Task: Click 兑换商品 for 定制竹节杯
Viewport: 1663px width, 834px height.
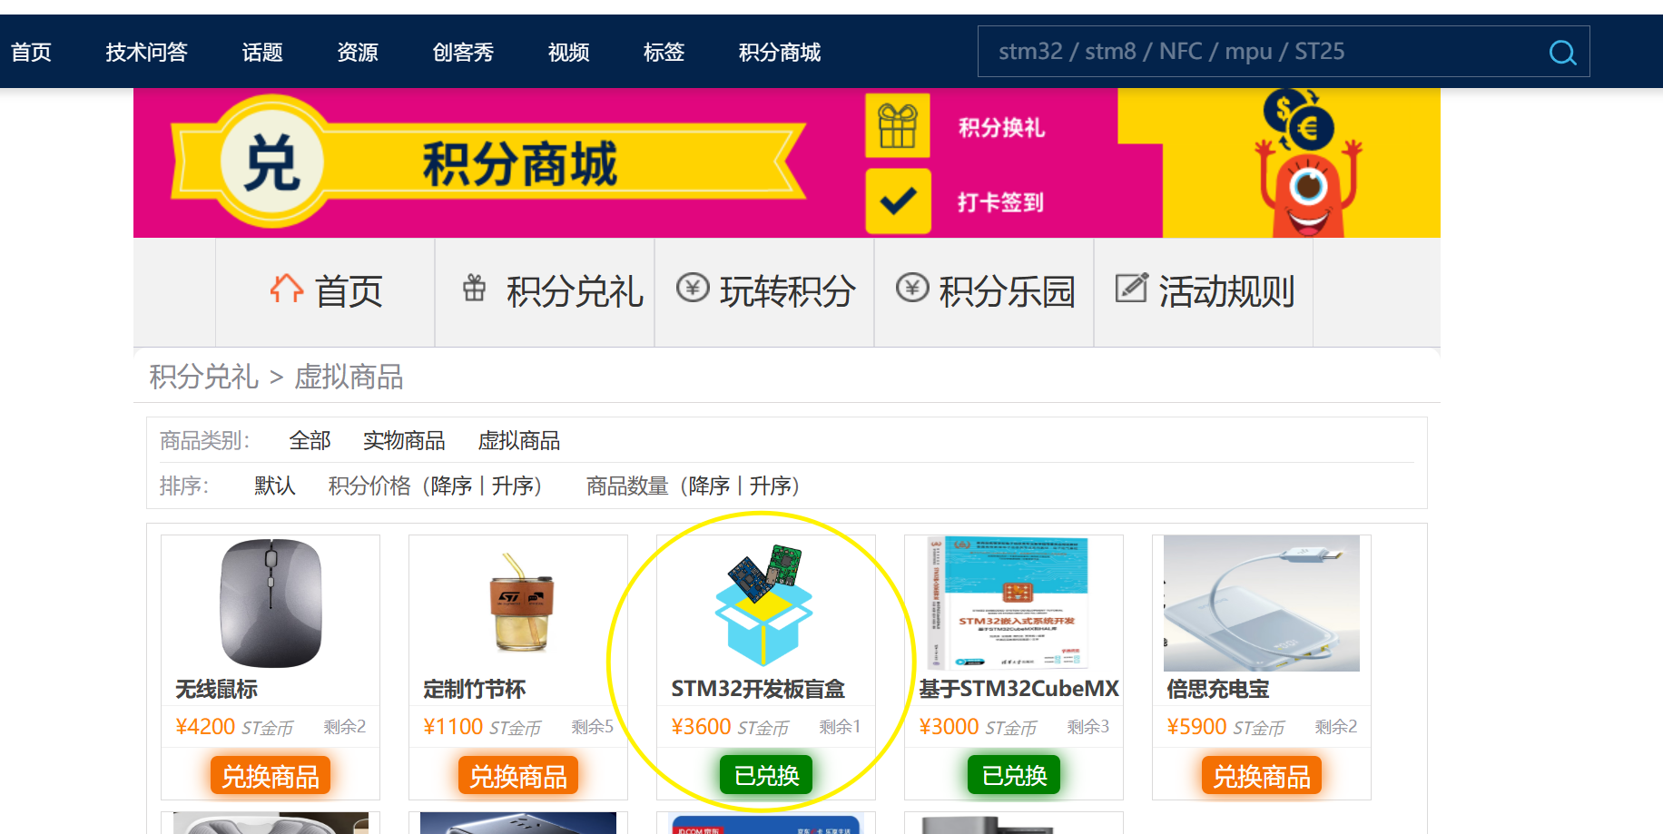Action: [x=518, y=776]
